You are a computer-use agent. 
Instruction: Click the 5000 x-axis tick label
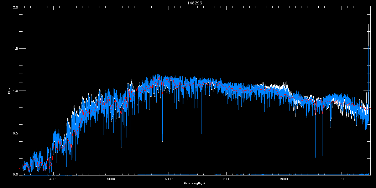[x=111, y=179]
